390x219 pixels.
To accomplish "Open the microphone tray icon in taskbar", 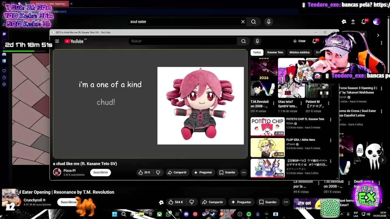I will point(348,214).
